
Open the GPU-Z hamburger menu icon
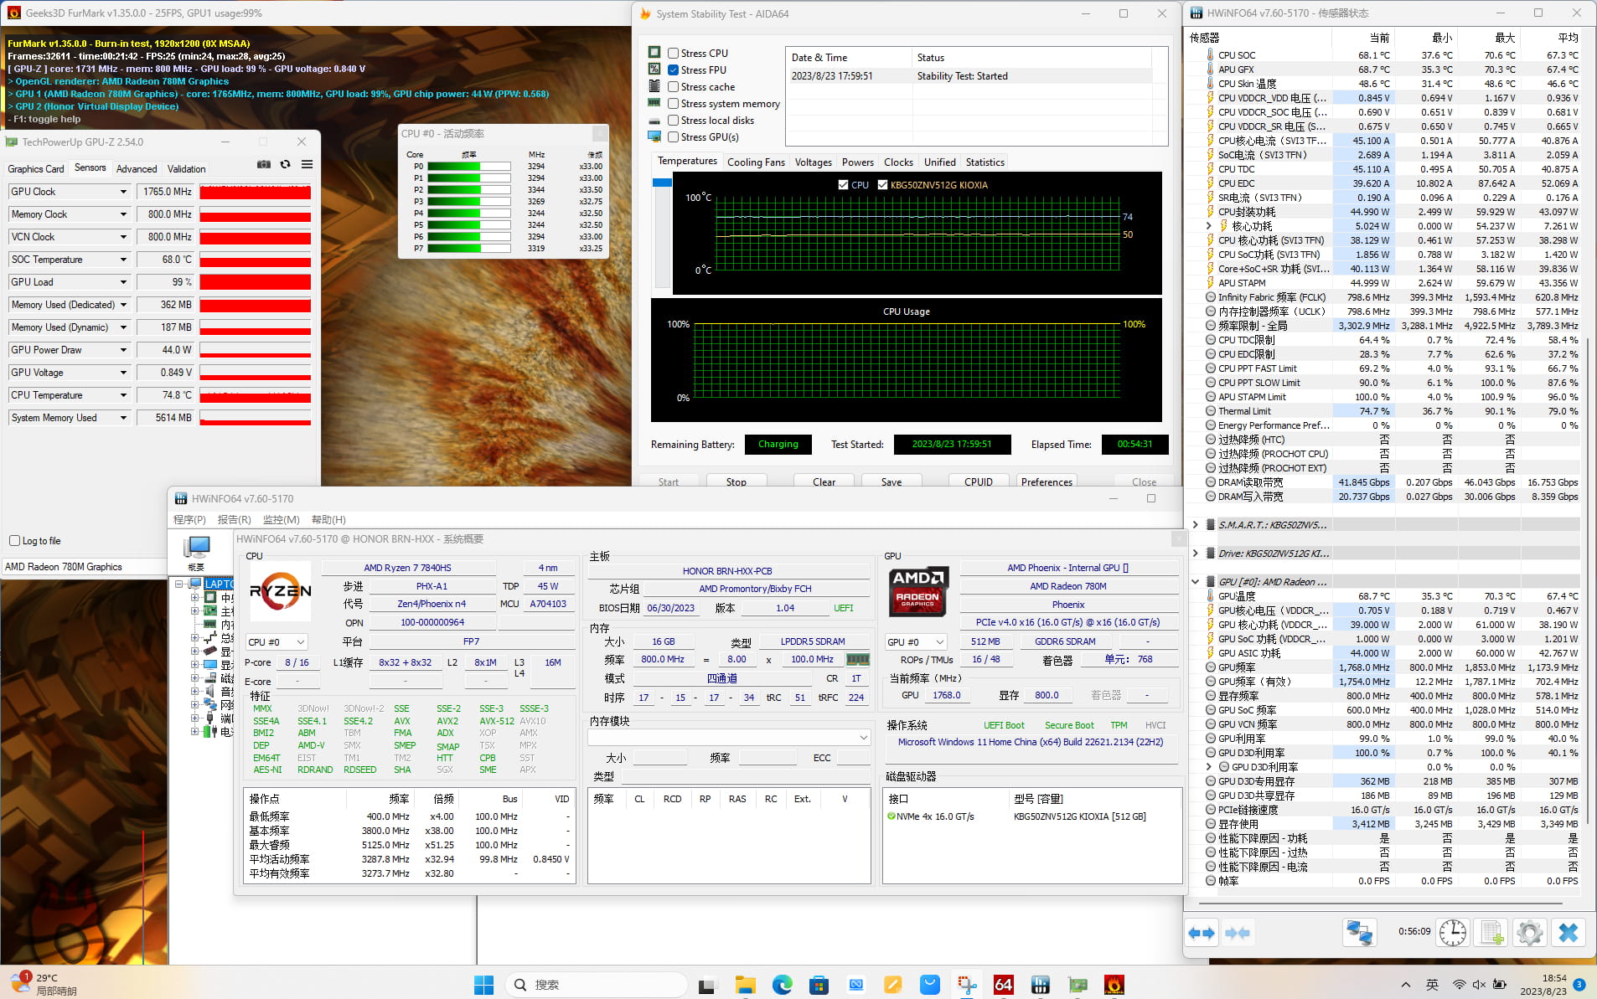(308, 164)
